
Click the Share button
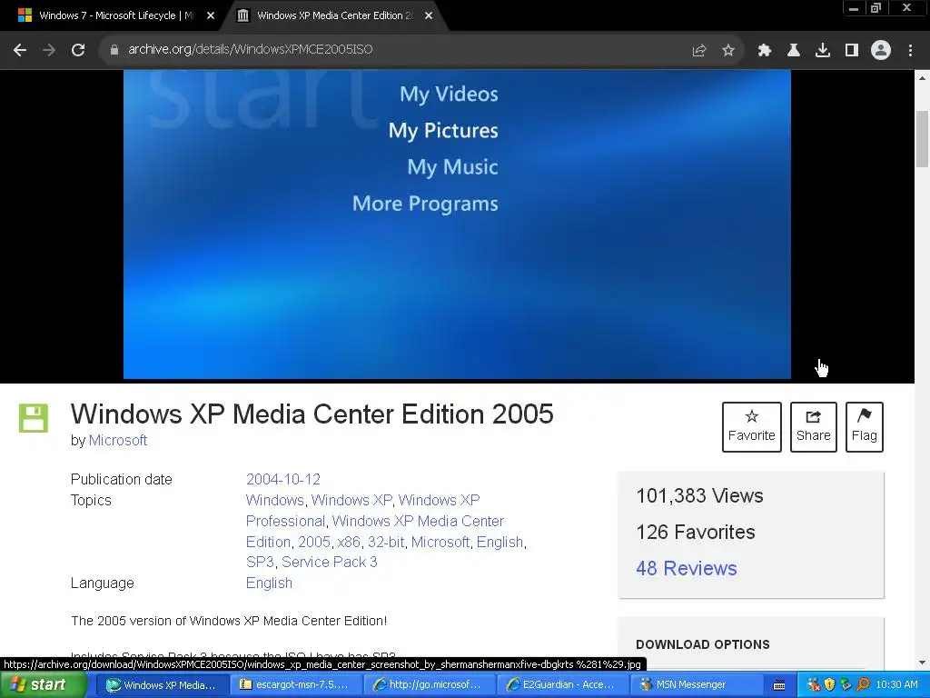click(813, 427)
